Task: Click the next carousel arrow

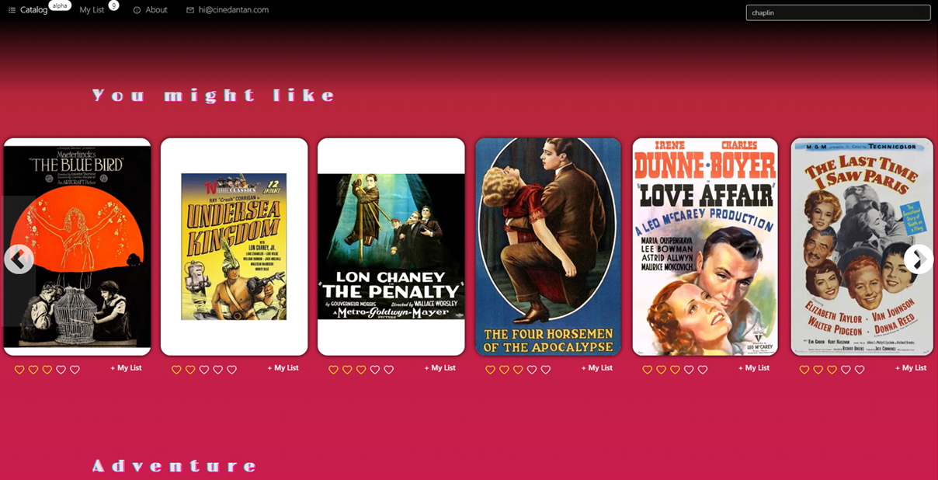Action: [919, 259]
